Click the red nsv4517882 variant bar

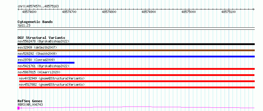click(x=137, y=87)
